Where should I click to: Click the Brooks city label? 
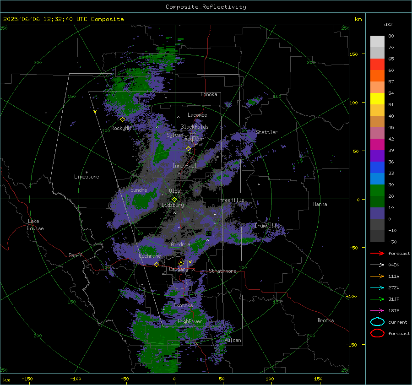click(325, 320)
